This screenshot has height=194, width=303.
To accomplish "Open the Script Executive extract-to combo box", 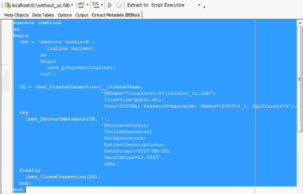I will pos(176,5).
